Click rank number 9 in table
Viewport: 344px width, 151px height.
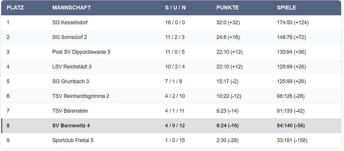click(x=8, y=140)
